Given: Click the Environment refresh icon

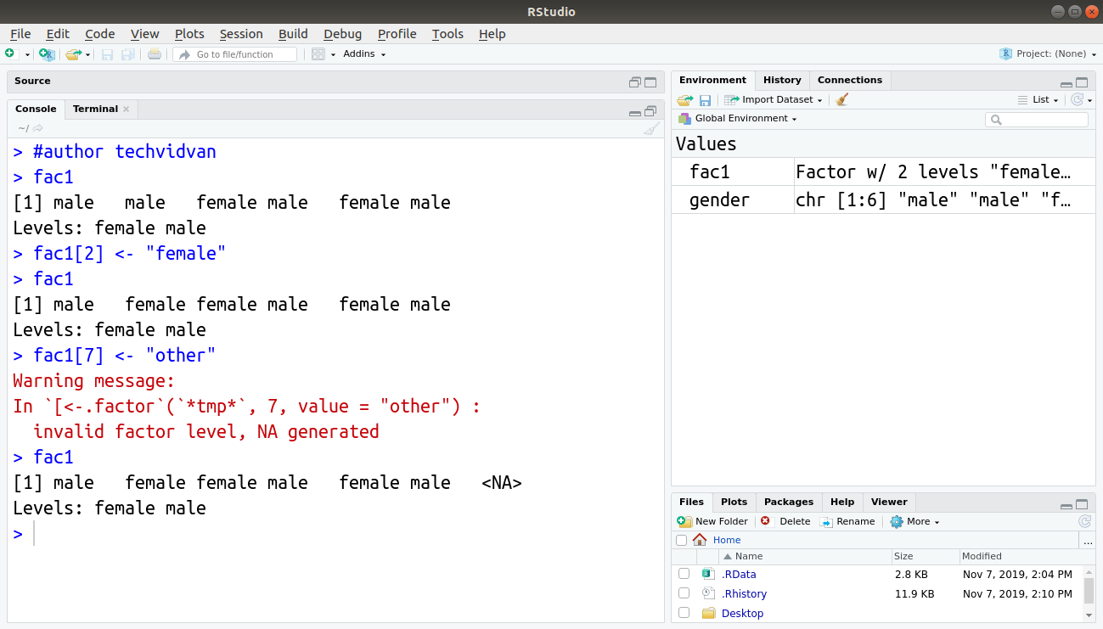Looking at the screenshot, I should coord(1077,99).
